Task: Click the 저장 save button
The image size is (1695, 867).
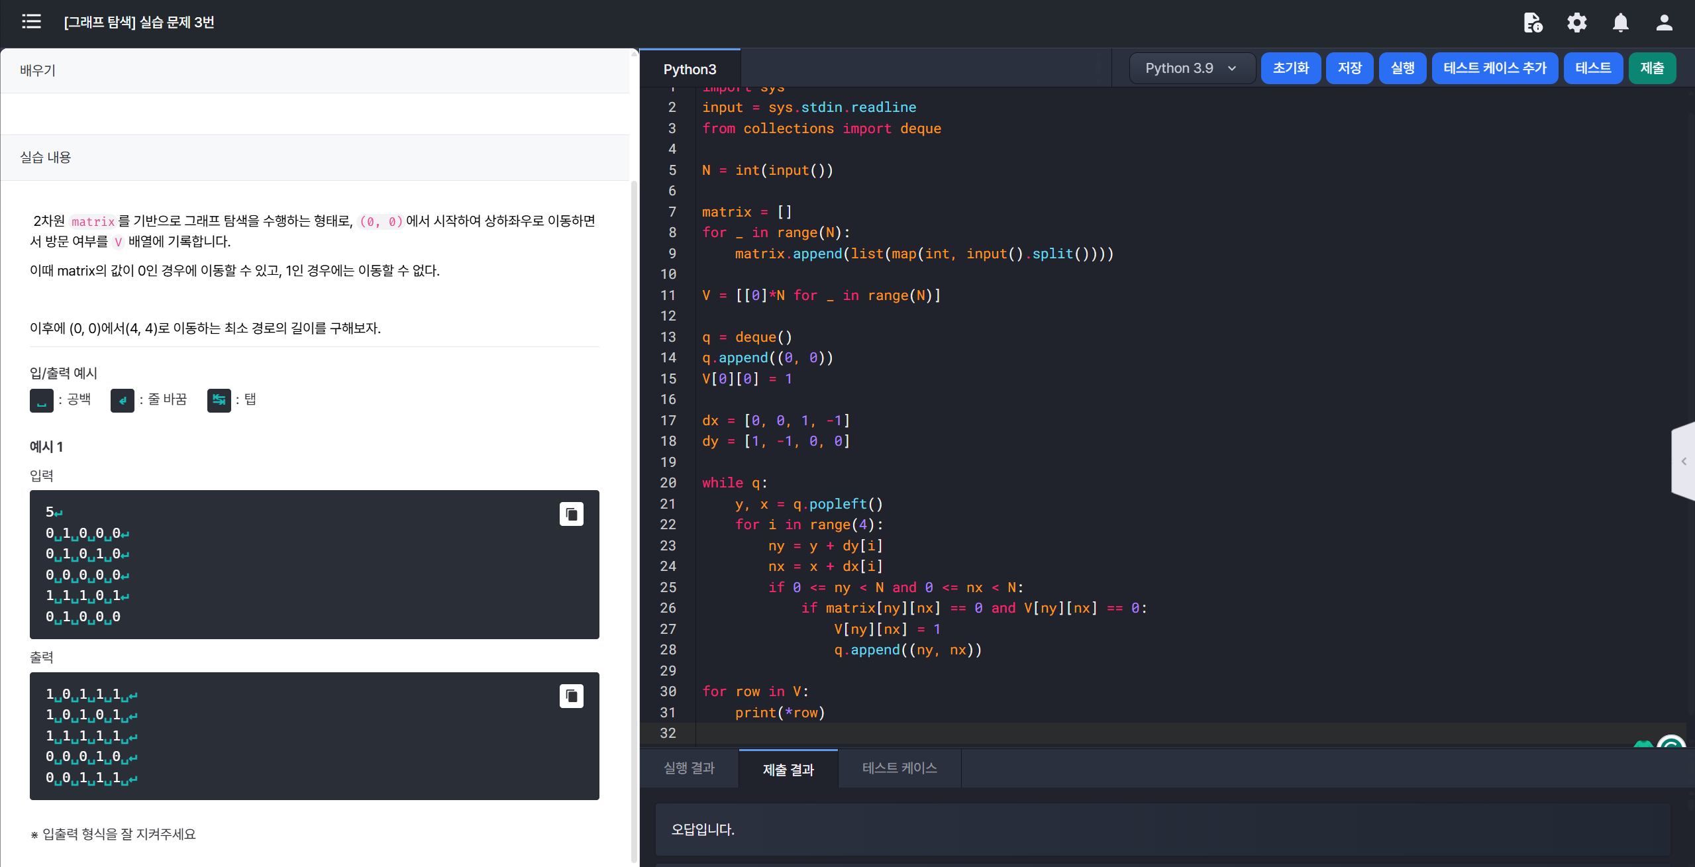Action: (1350, 68)
